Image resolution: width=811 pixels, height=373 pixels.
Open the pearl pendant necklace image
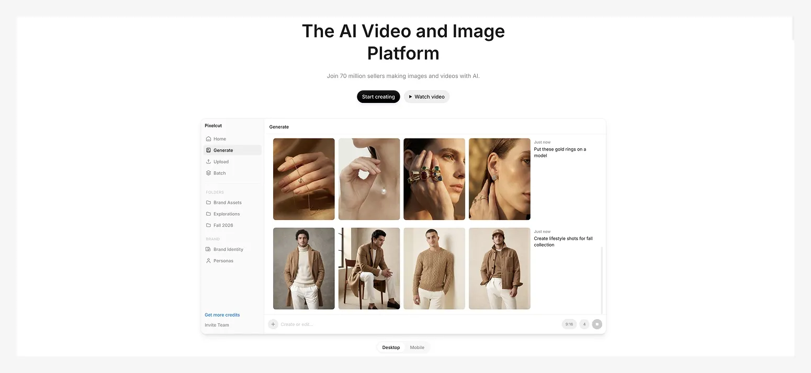369,179
